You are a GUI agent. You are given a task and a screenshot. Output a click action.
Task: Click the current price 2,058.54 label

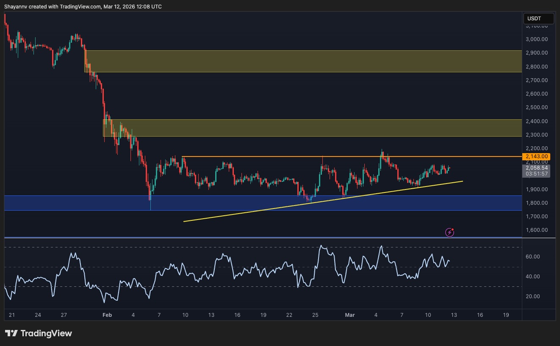[538, 168]
